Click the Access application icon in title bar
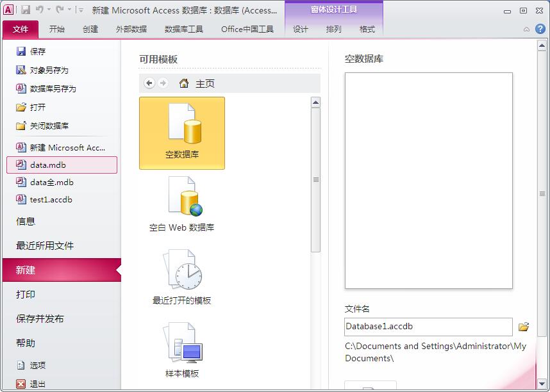This screenshot has height=392, width=550. pos(8,10)
